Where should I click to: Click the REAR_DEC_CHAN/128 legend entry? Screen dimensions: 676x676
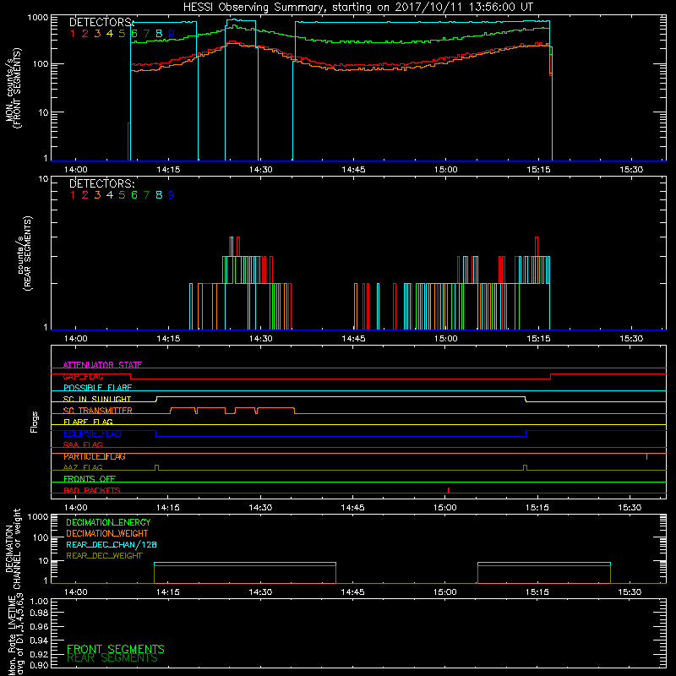click(x=112, y=545)
